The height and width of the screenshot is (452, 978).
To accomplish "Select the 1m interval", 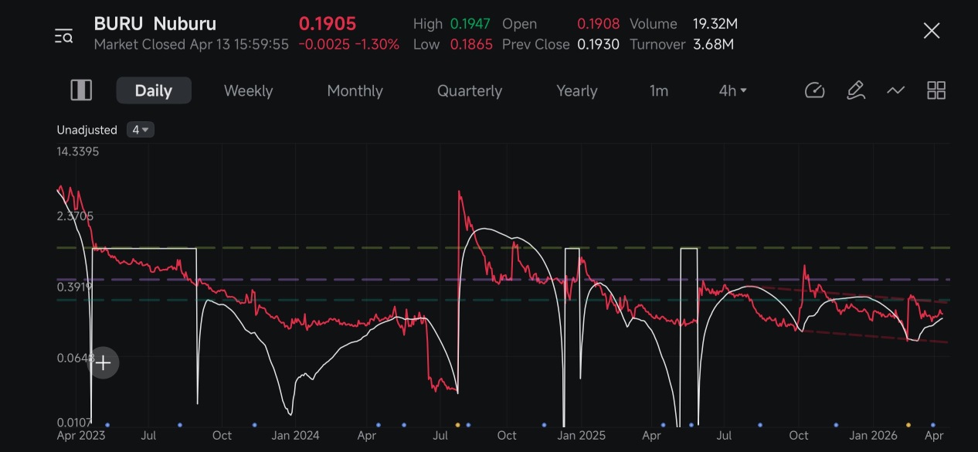I will 659,90.
